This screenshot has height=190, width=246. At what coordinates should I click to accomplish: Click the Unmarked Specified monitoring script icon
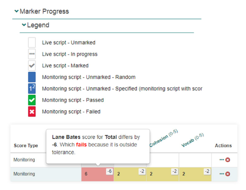(x=32, y=89)
